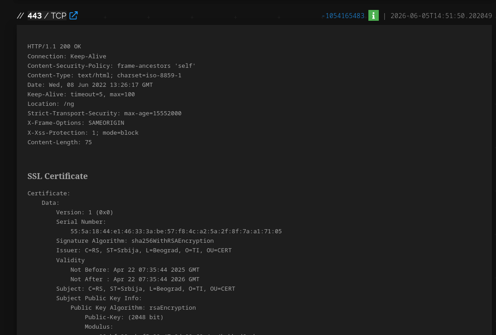Click the certificate serial number value
The width and height of the screenshot is (496, 335).
(x=176, y=231)
